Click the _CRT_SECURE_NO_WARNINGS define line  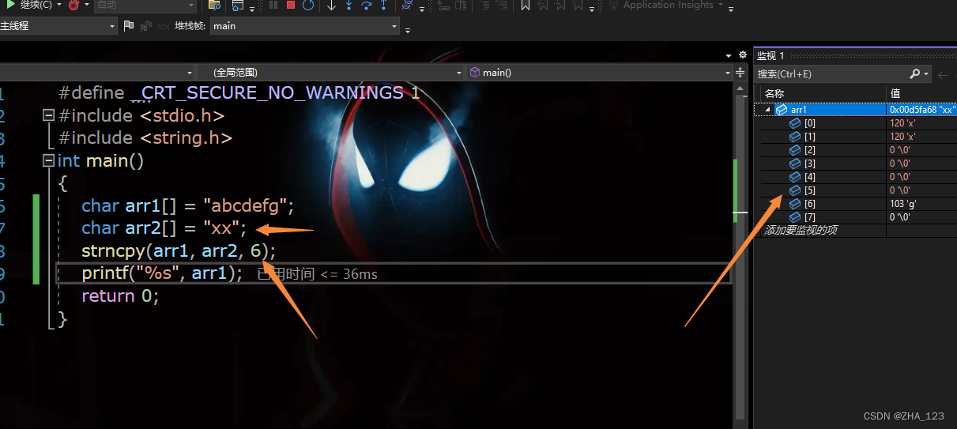pos(239,93)
